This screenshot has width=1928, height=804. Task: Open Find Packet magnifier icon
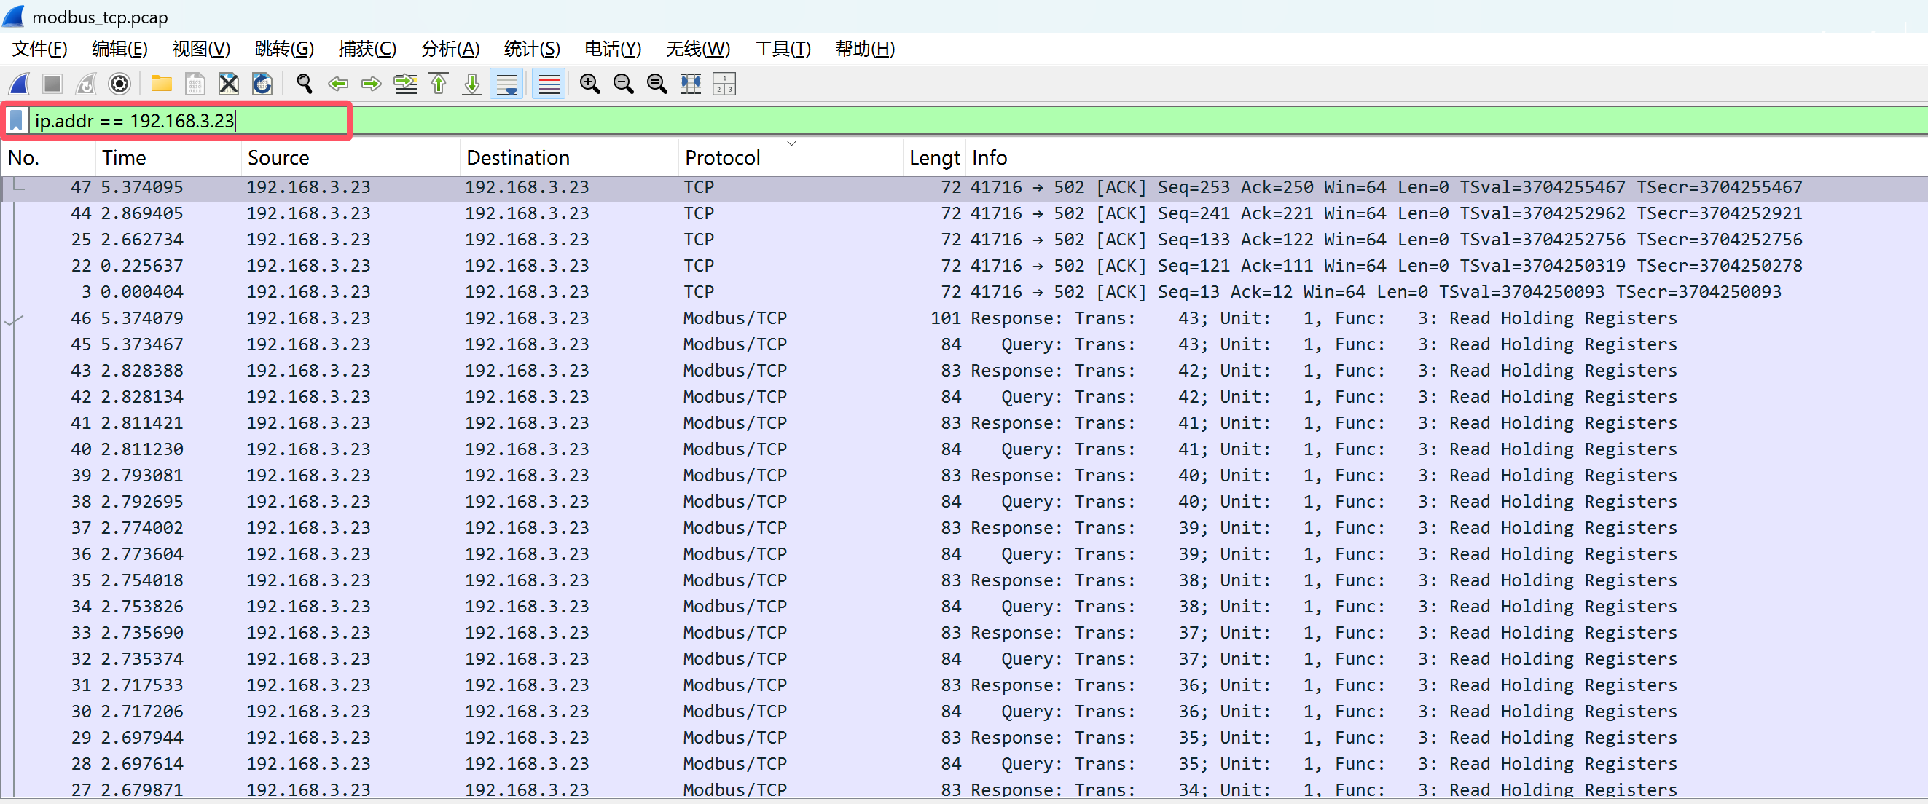tap(304, 84)
